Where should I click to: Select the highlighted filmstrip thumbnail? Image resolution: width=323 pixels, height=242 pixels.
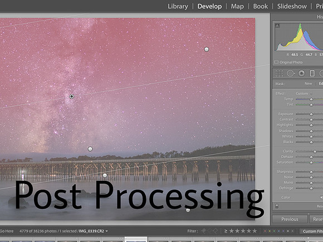pyautogui.click(x=136, y=239)
